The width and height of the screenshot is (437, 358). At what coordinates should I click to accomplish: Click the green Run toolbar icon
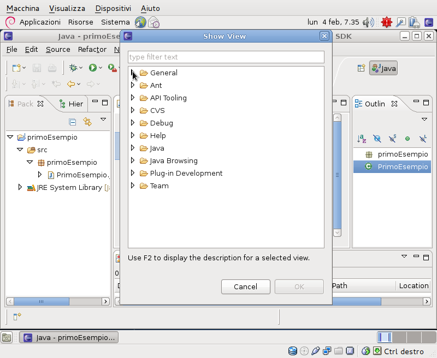coord(93,68)
